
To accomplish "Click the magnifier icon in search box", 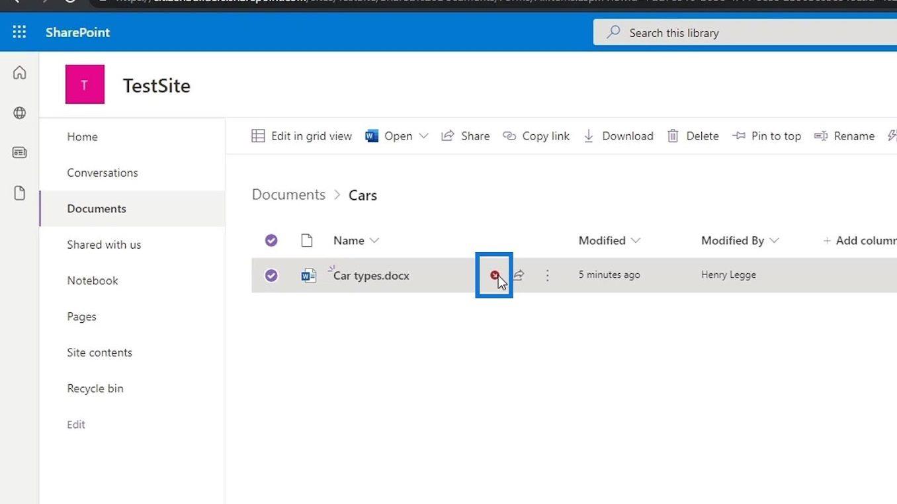I will 614,32.
